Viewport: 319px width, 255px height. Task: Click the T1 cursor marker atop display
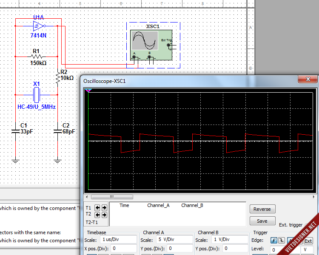[88, 91]
